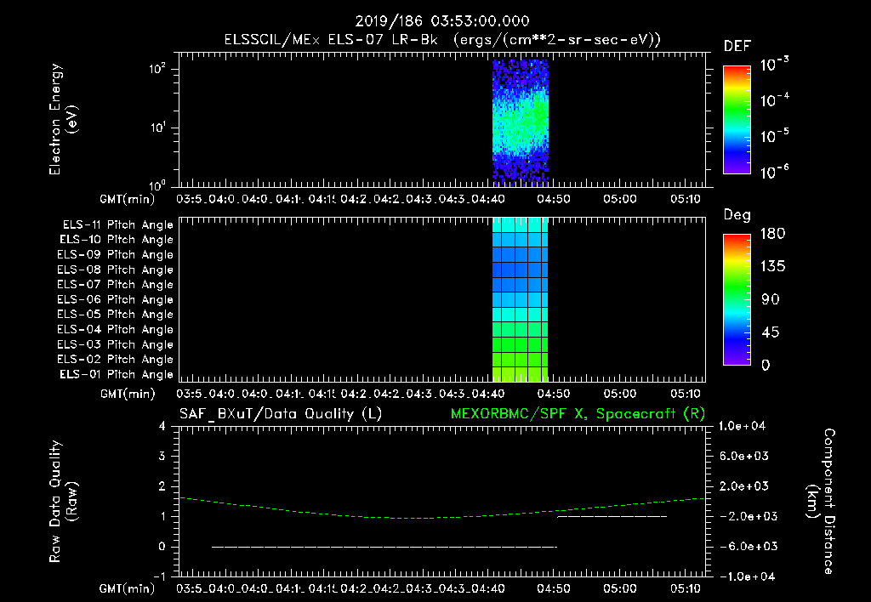The width and height of the screenshot is (871, 602).
Task: Click the white data quality line at level 0
Action: 384,547
